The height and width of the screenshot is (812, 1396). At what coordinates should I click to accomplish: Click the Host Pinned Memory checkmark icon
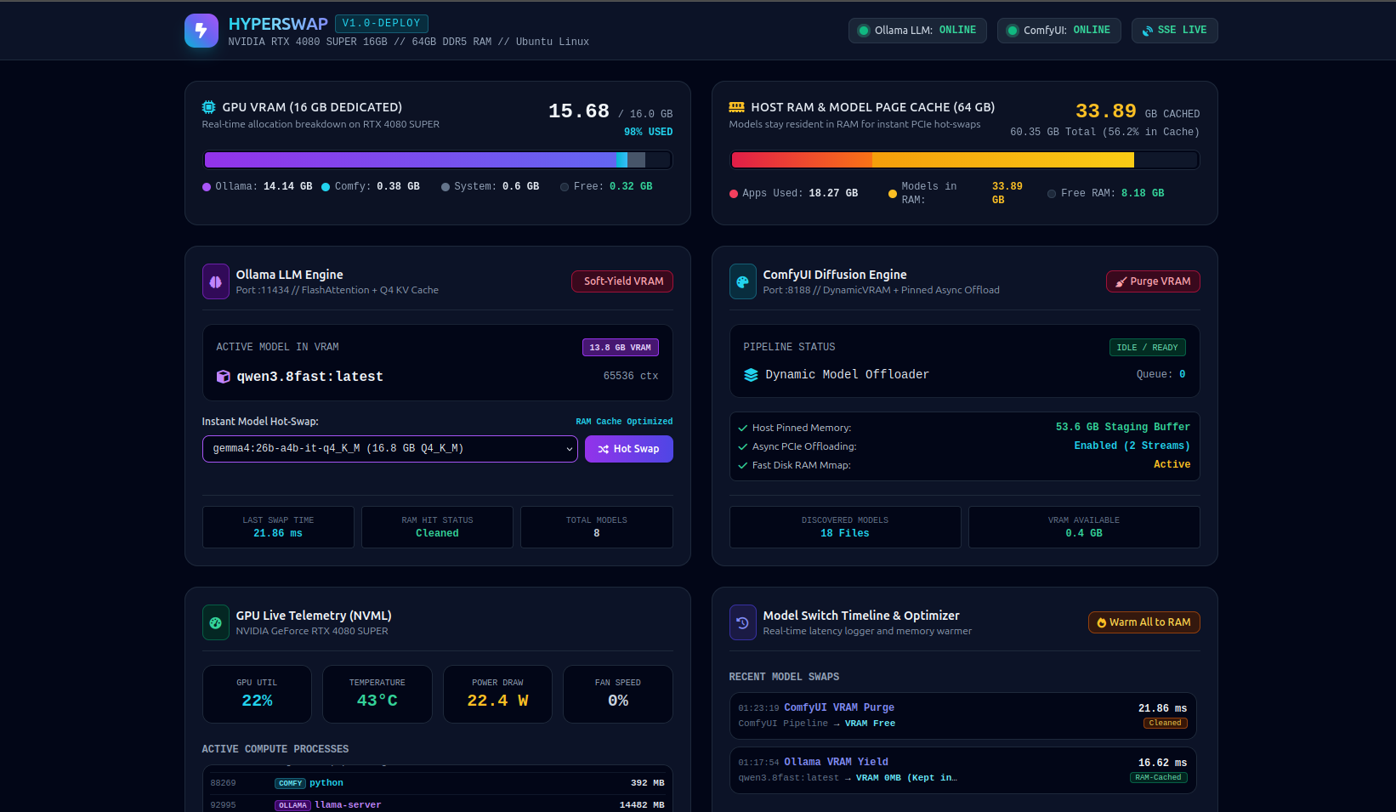(743, 428)
